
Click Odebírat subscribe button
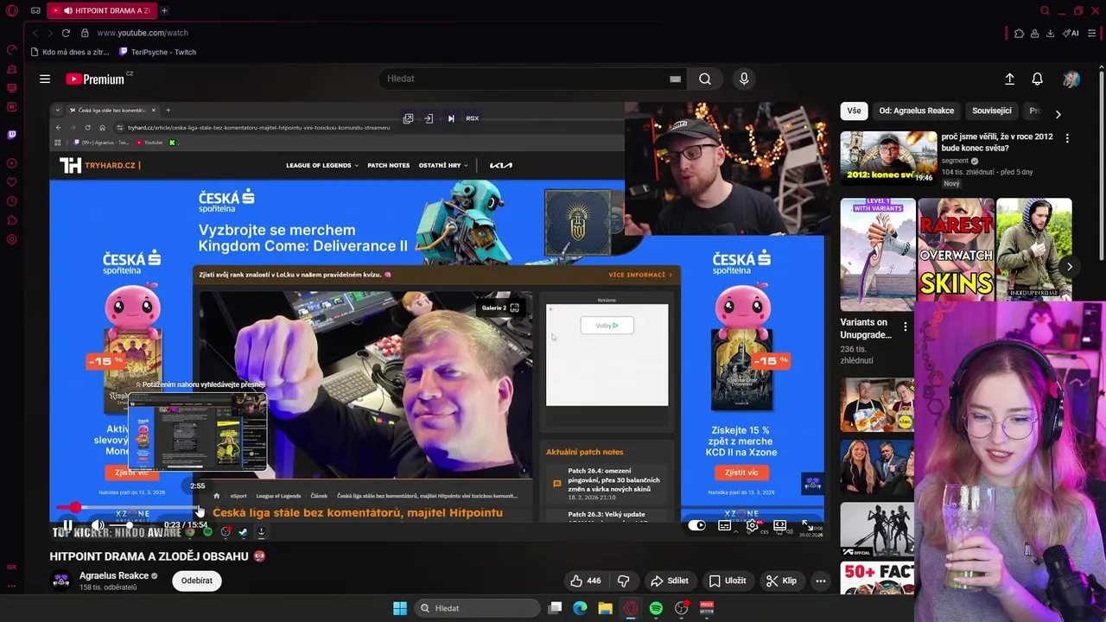point(196,581)
